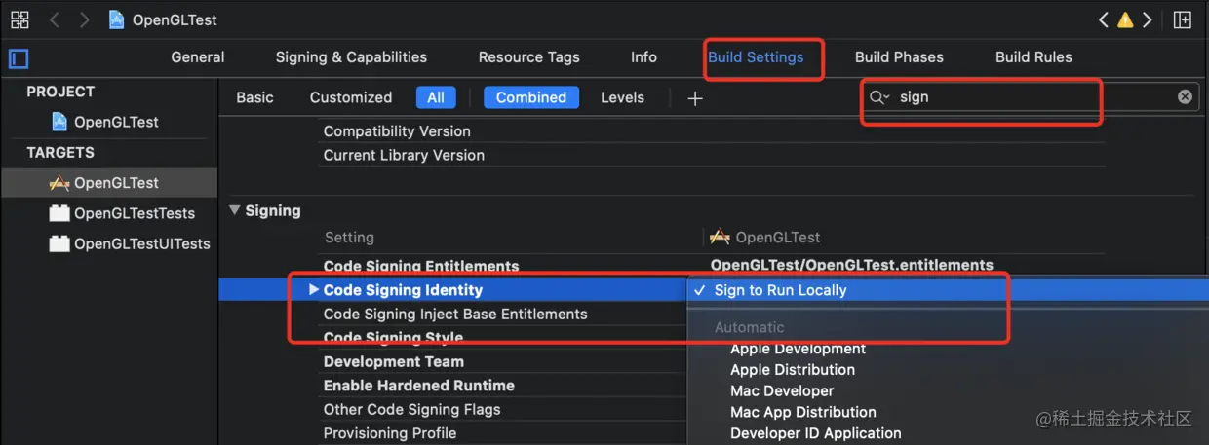Choose Mac App Distribution identity
The width and height of the screenshot is (1209, 445).
point(803,412)
